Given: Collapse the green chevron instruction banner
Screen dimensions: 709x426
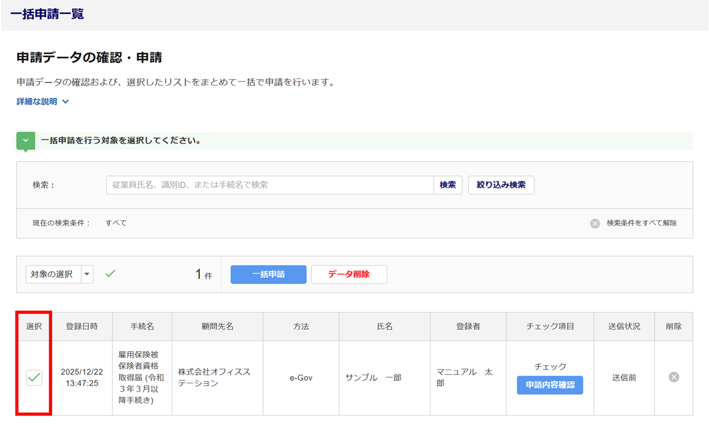Looking at the screenshot, I should 25,141.
